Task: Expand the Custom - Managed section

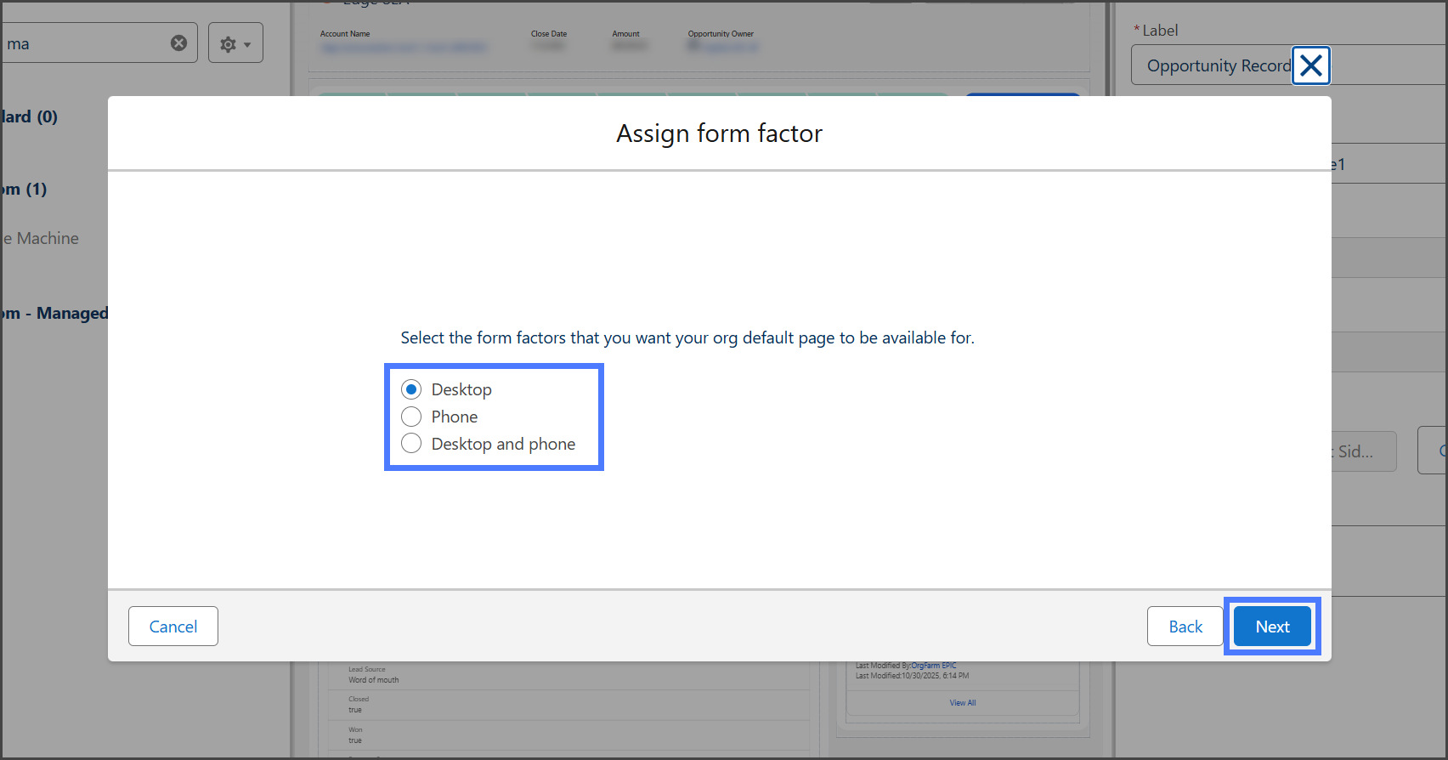Action: [x=55, y=313]
